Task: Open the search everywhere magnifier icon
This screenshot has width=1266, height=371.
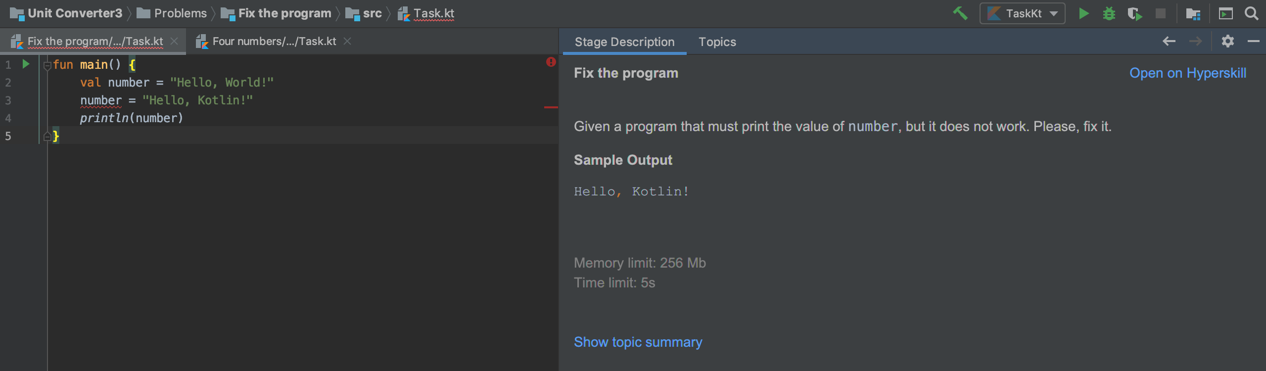Action: [x=1251, y=13]
